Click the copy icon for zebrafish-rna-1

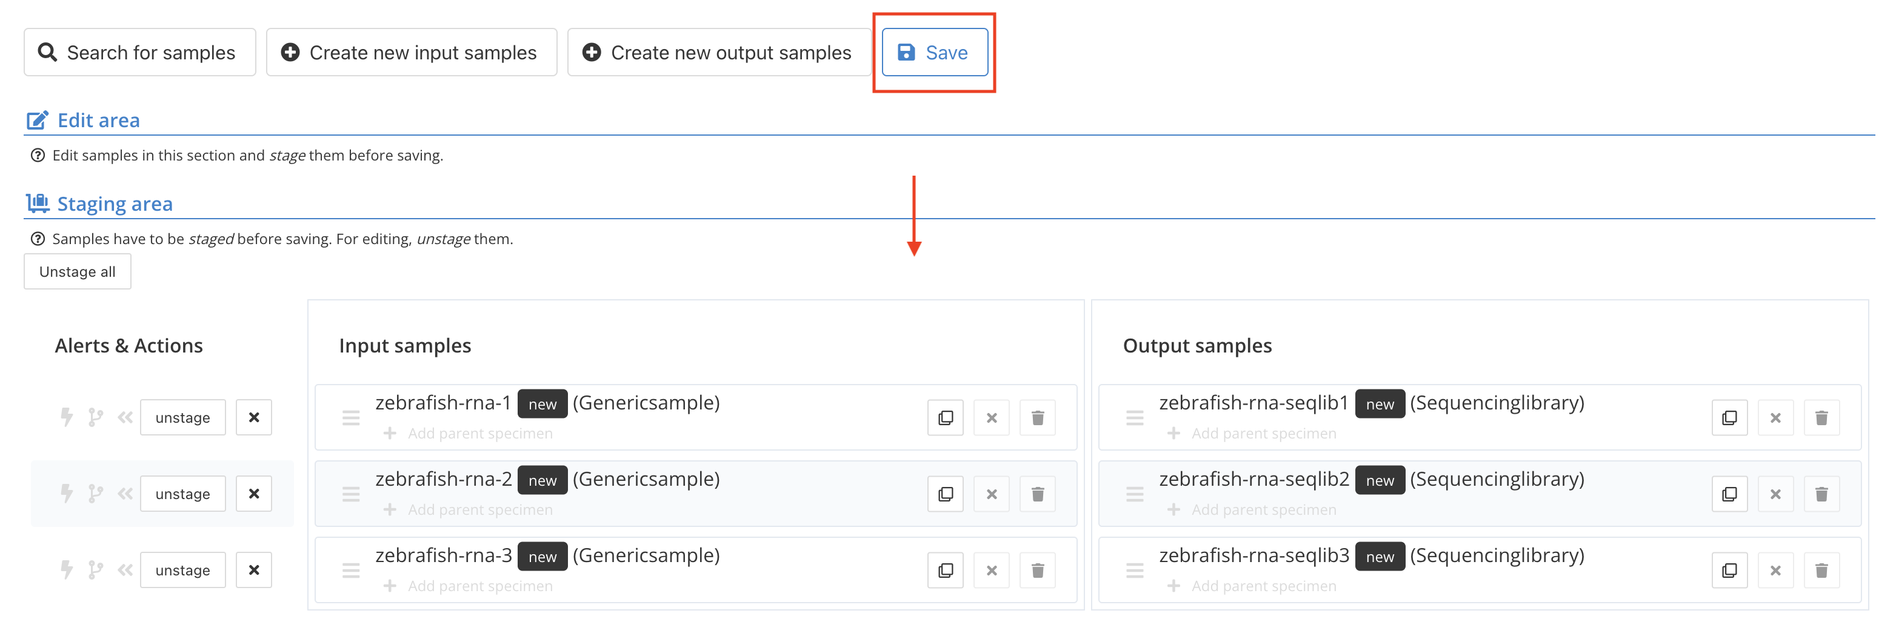point(946,417)
